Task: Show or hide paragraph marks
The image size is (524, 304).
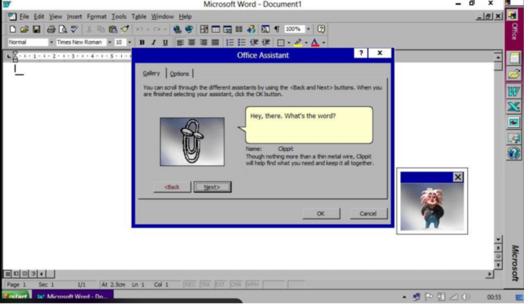Action: (277, 29)
